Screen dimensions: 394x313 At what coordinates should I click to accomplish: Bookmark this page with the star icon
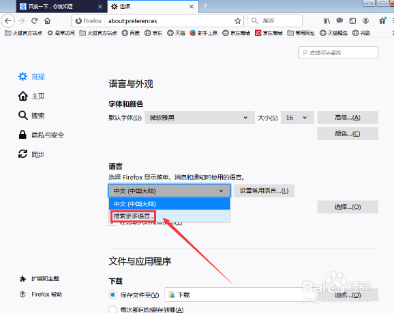pyautogui.click(x=237, y=21)
